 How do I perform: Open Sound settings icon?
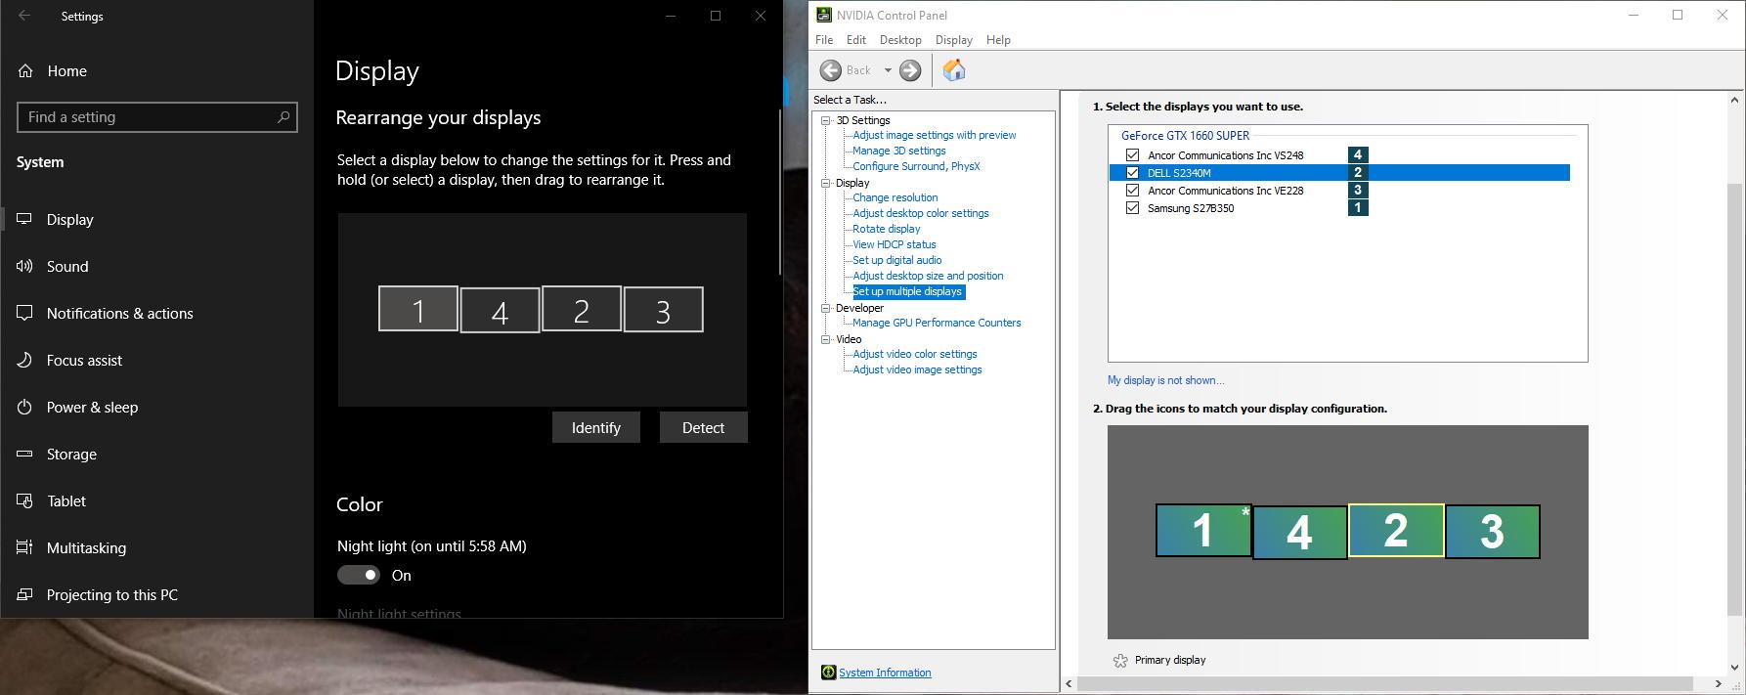tap(25, 266)
